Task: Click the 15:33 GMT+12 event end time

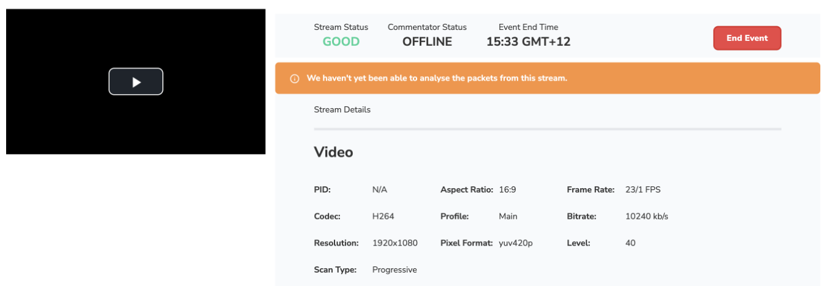Action: click(x=528, y=42)
